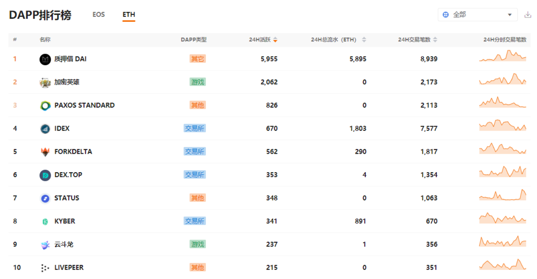Download the ranking list via download icon
The width and height of the screenshot is (537, 279).
[x=528, y=14]
